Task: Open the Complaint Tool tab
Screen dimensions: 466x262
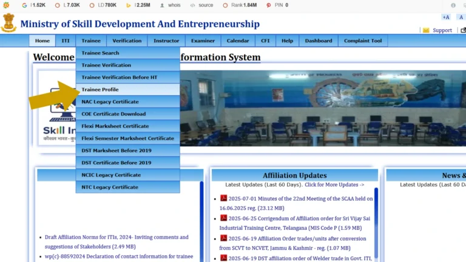Action: coord(363,41)
